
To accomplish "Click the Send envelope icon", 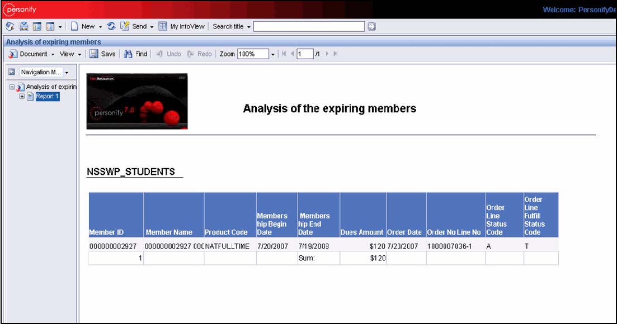I will [125, 26].
